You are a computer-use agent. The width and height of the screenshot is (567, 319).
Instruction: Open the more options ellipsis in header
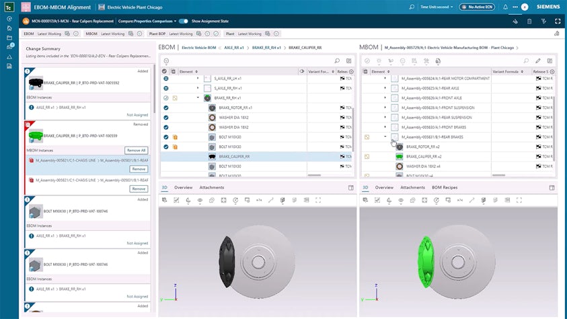(515, 7)
